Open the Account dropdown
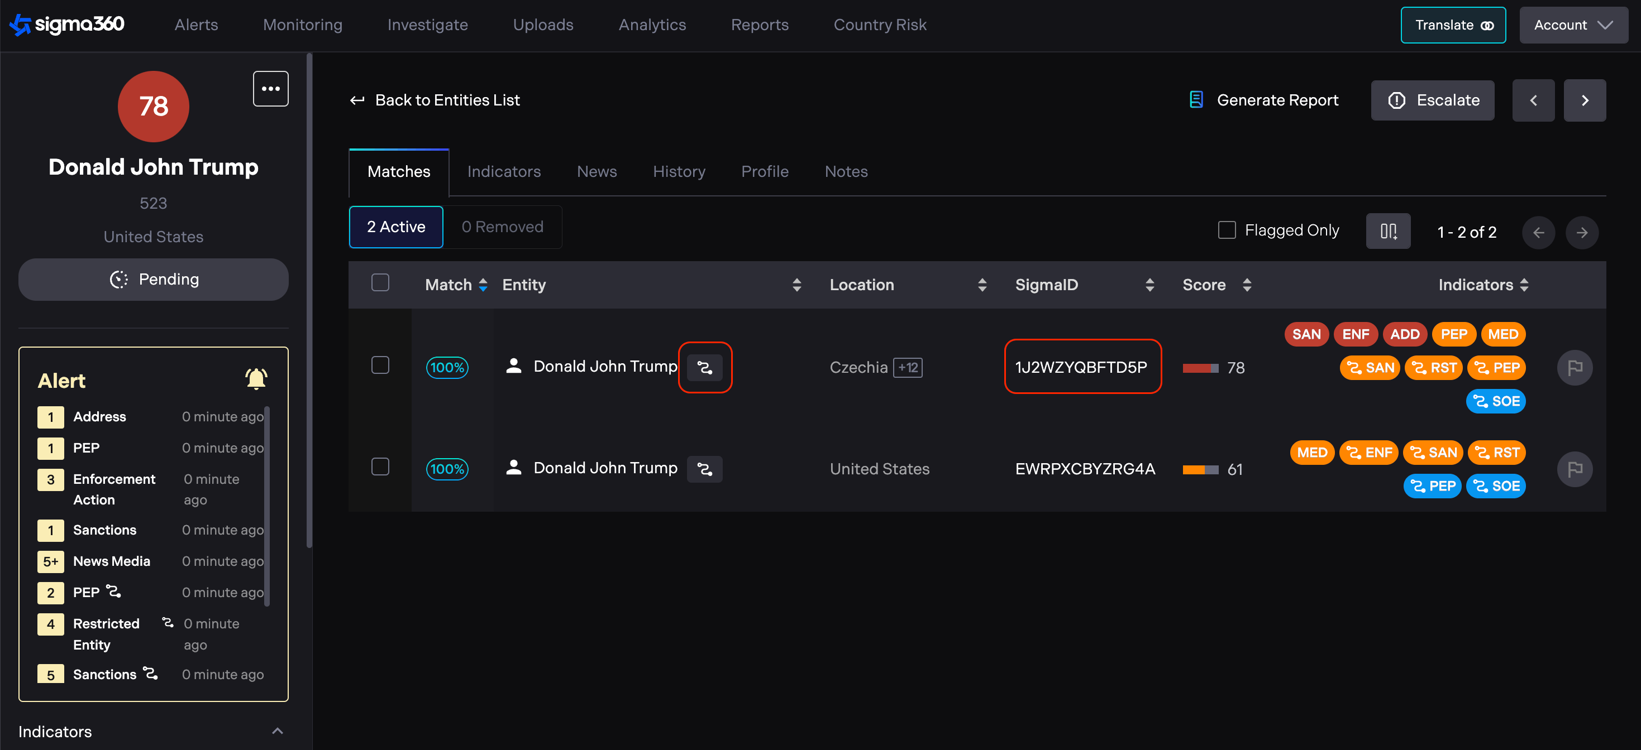Screen dimensions: 1641x750 (1572, 25)
